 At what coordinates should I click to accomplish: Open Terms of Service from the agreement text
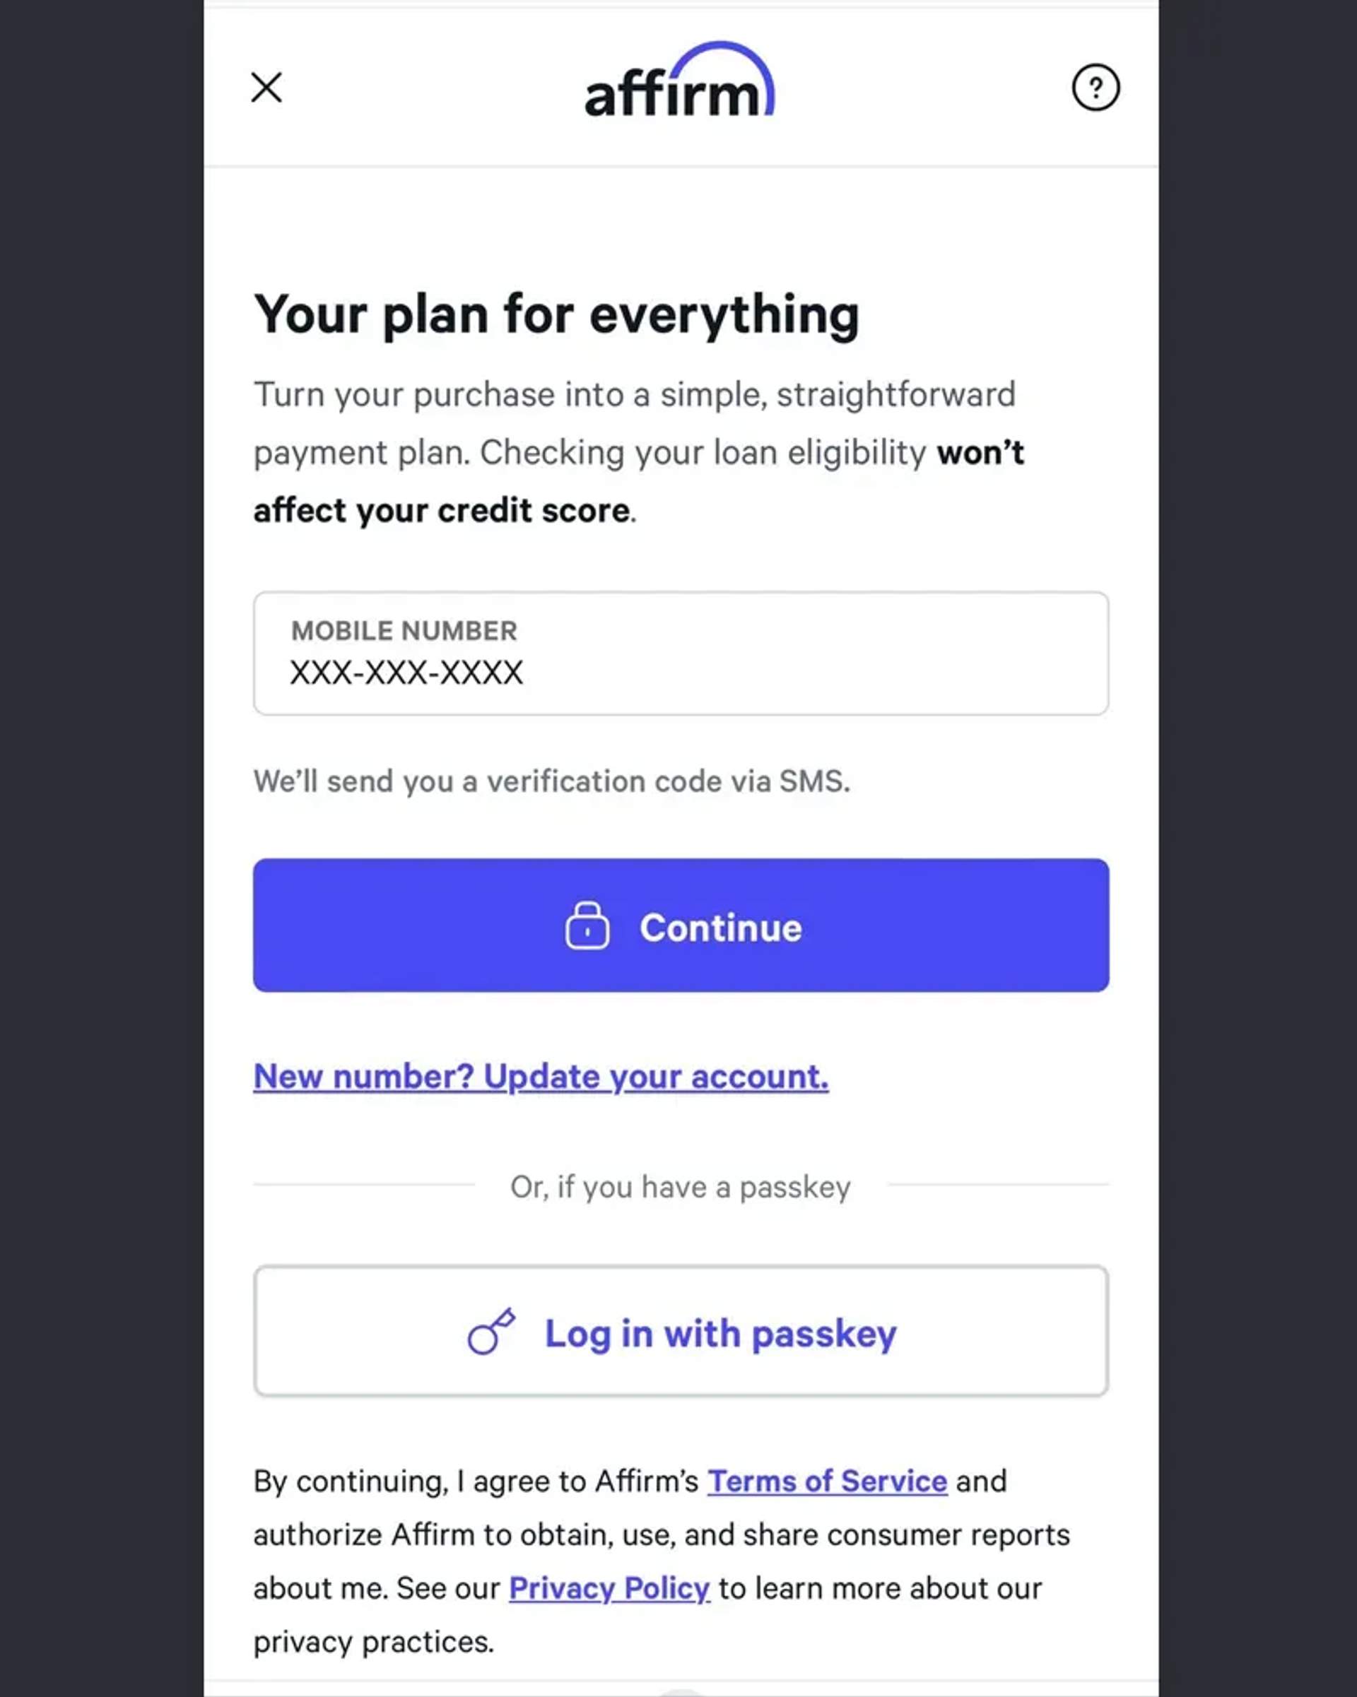827,1481
